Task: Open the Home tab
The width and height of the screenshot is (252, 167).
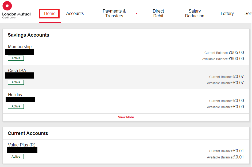Action: [x=50, y=14]
